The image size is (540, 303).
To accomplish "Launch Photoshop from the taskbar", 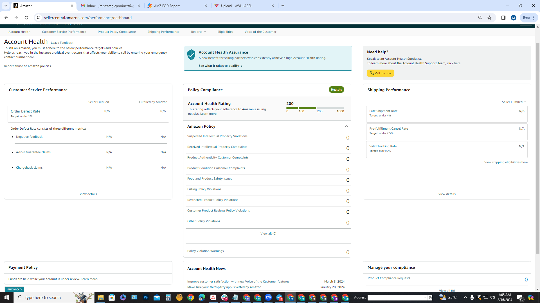I will pyautogui.click(x=145, y=297).
